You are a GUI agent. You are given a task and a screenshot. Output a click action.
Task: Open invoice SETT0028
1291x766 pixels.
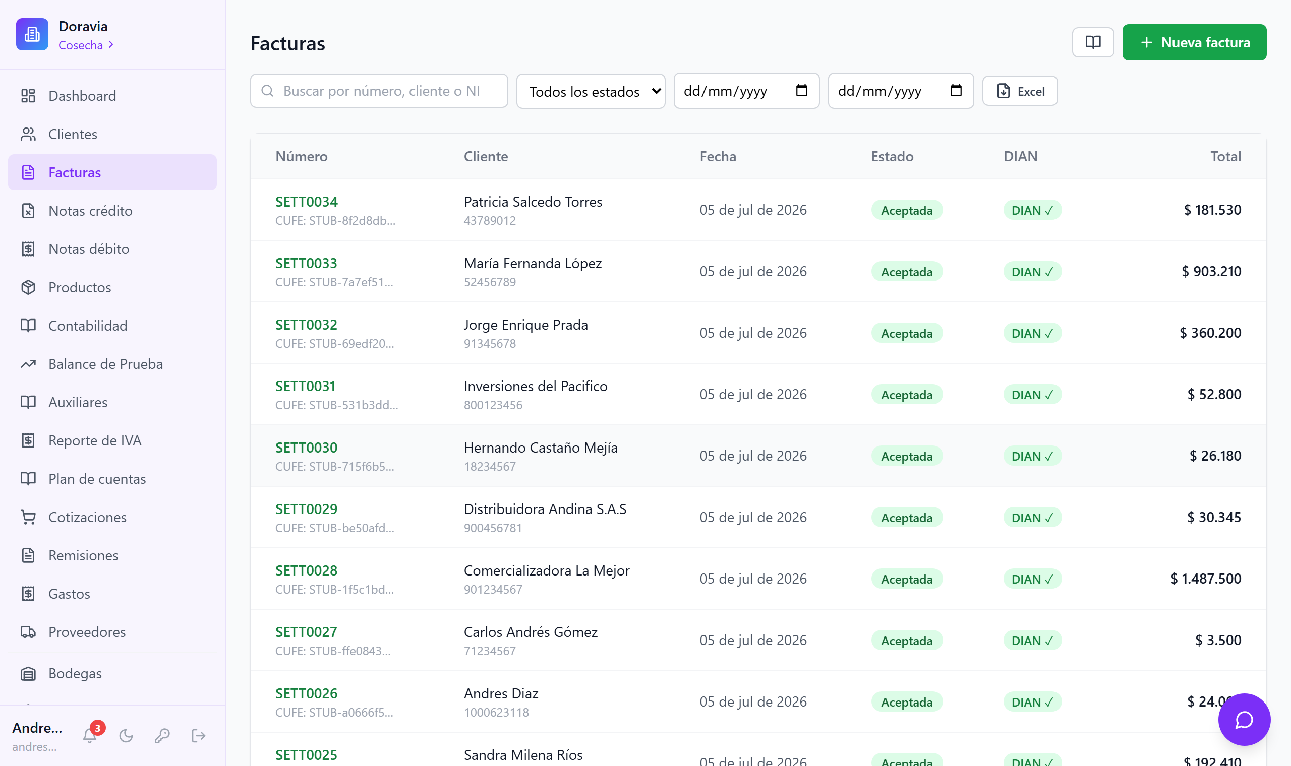(306, 570)
